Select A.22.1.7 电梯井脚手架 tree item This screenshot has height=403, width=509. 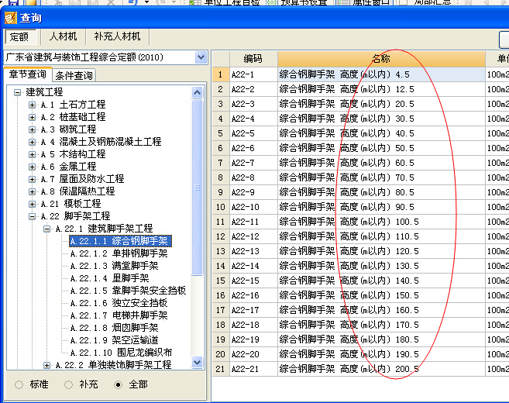click(x=119, y=315)
